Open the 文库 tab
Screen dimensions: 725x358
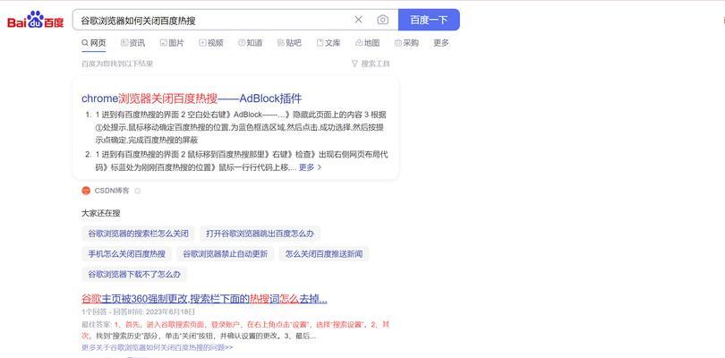point(328,43)
